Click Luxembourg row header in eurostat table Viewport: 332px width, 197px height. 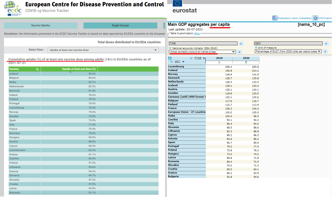187,67
